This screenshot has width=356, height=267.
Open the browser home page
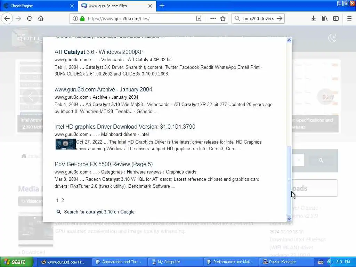click(41, 19)
